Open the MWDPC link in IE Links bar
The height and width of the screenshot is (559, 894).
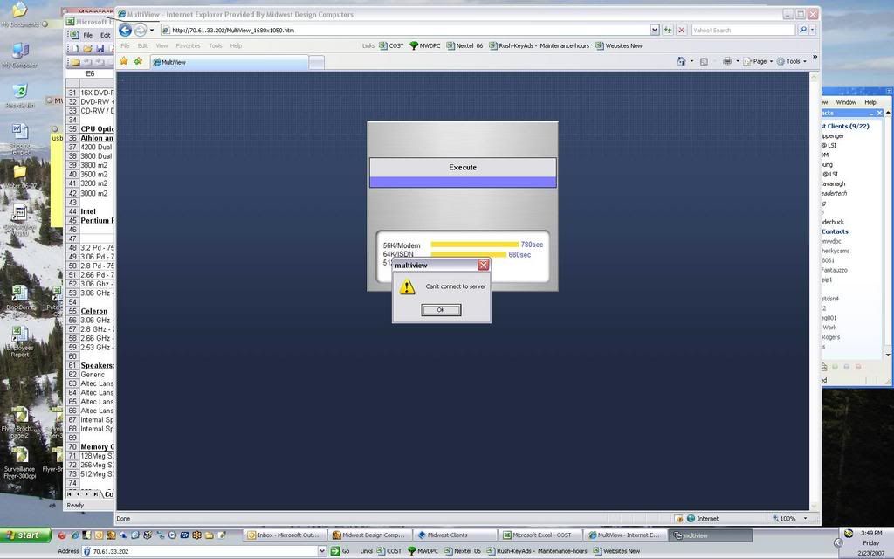click(425, 45)
